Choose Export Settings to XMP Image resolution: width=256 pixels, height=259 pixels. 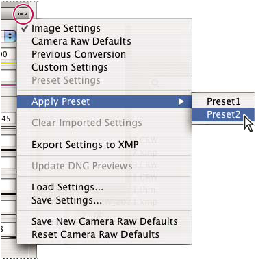[x=85, y=145]
